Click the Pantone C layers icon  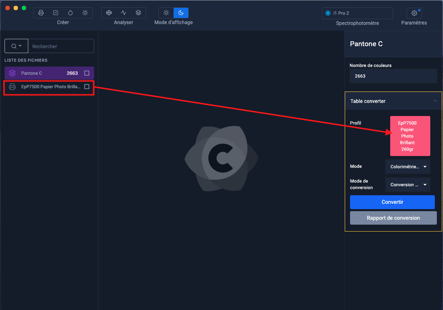pos(12,73)
